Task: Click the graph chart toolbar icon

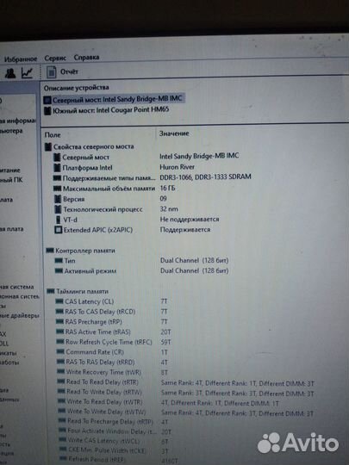Action: (27, 72)
